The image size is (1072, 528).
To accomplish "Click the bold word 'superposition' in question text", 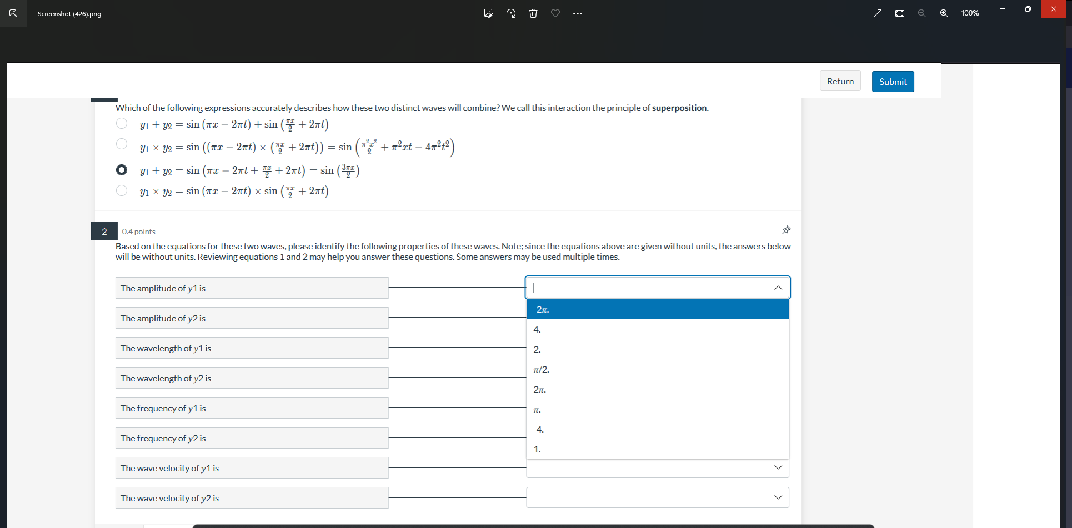I will tap(679, 108).
